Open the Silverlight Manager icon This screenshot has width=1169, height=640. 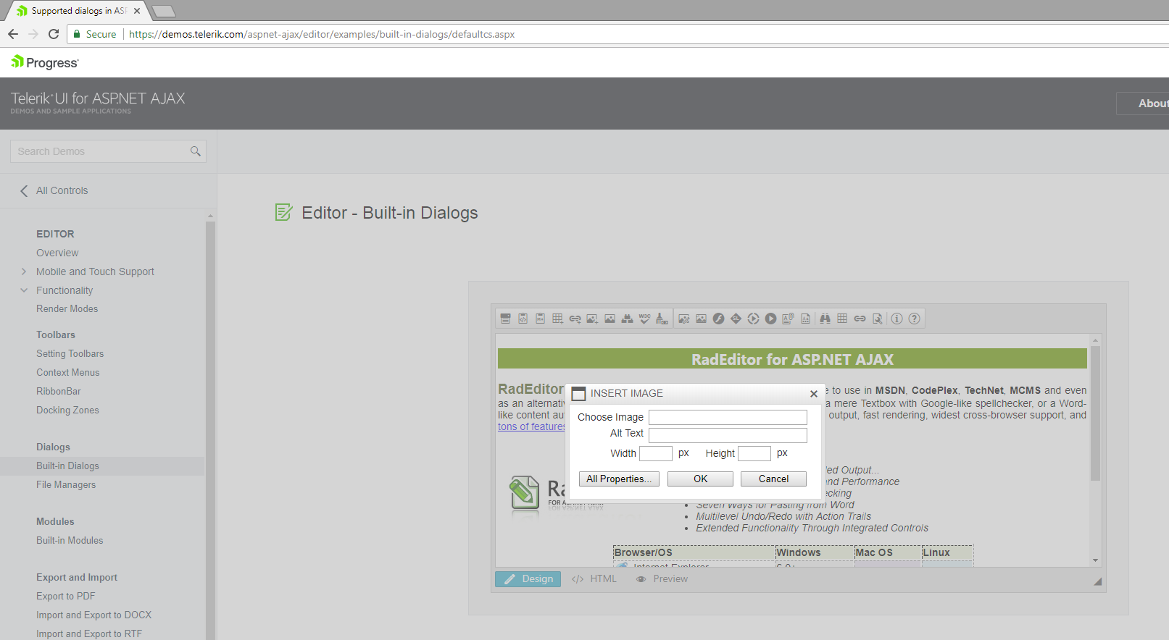click(x=736, y=319)
